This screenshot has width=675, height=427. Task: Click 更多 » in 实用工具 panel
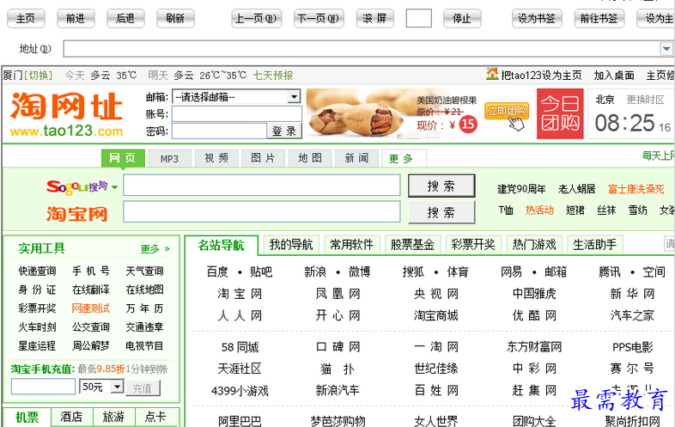(155, 248)
